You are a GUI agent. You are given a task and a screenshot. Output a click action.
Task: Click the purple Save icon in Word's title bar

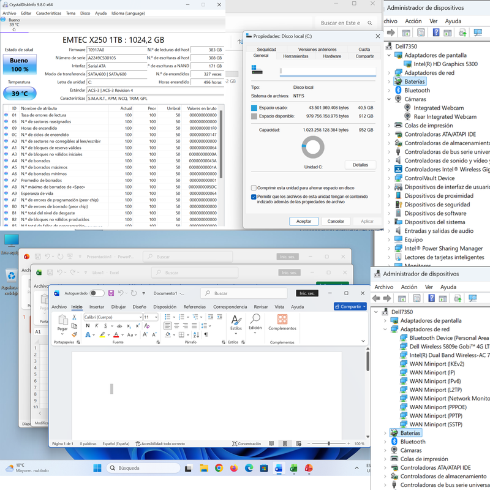point(111,293)
